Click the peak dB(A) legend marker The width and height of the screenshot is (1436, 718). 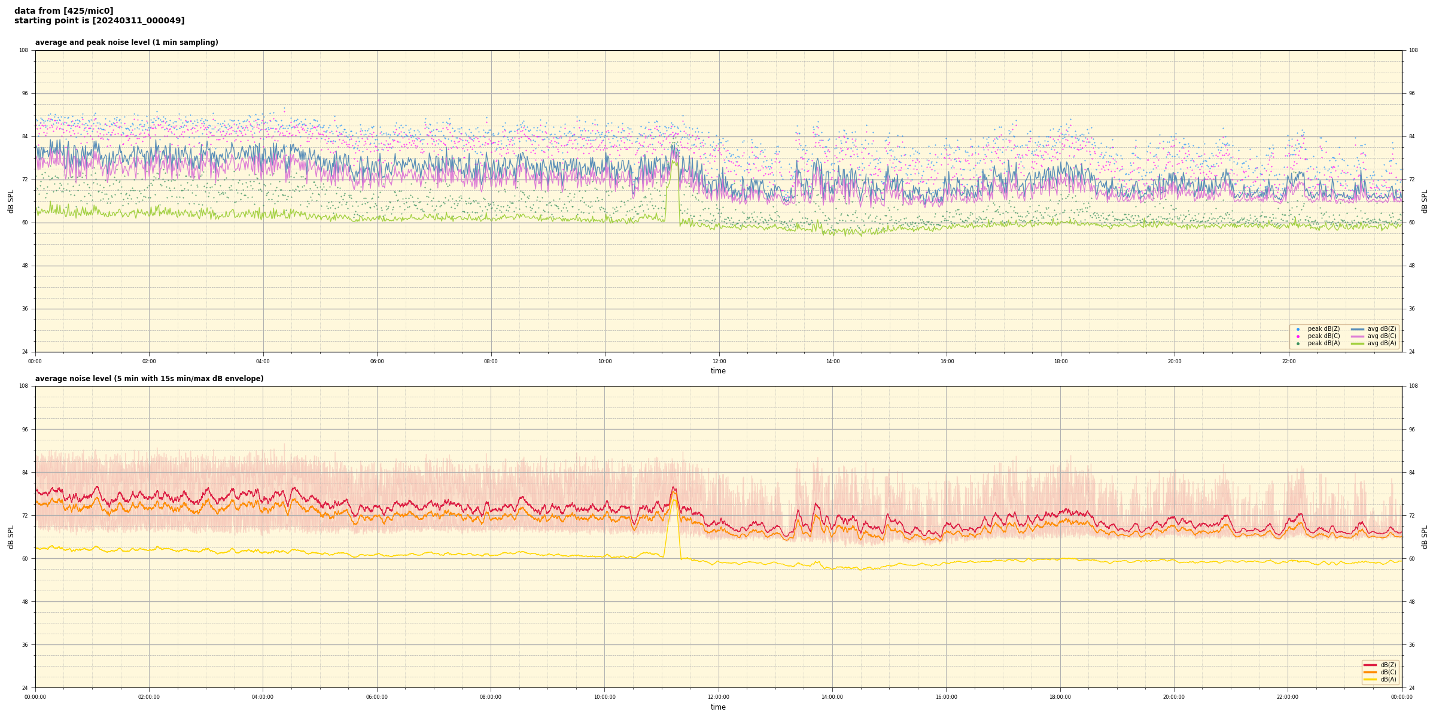coord(1298,343)
